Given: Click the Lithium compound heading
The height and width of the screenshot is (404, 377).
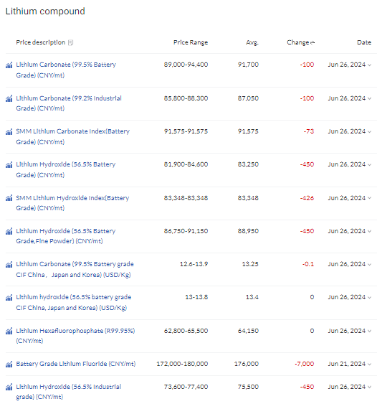Looking at the screenshot, I should click(x=45, y=11).
